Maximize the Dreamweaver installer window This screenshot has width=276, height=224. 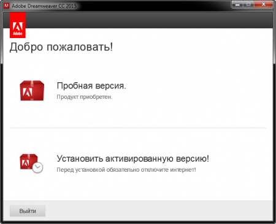(248, 4)
